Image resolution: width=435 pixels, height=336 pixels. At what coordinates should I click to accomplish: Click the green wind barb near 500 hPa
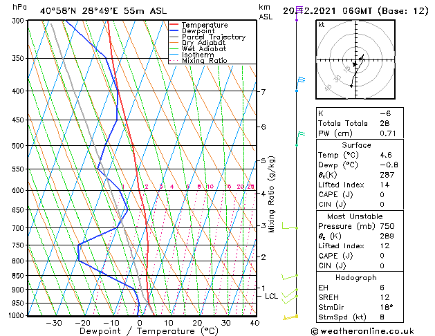(x=300, y=138)
